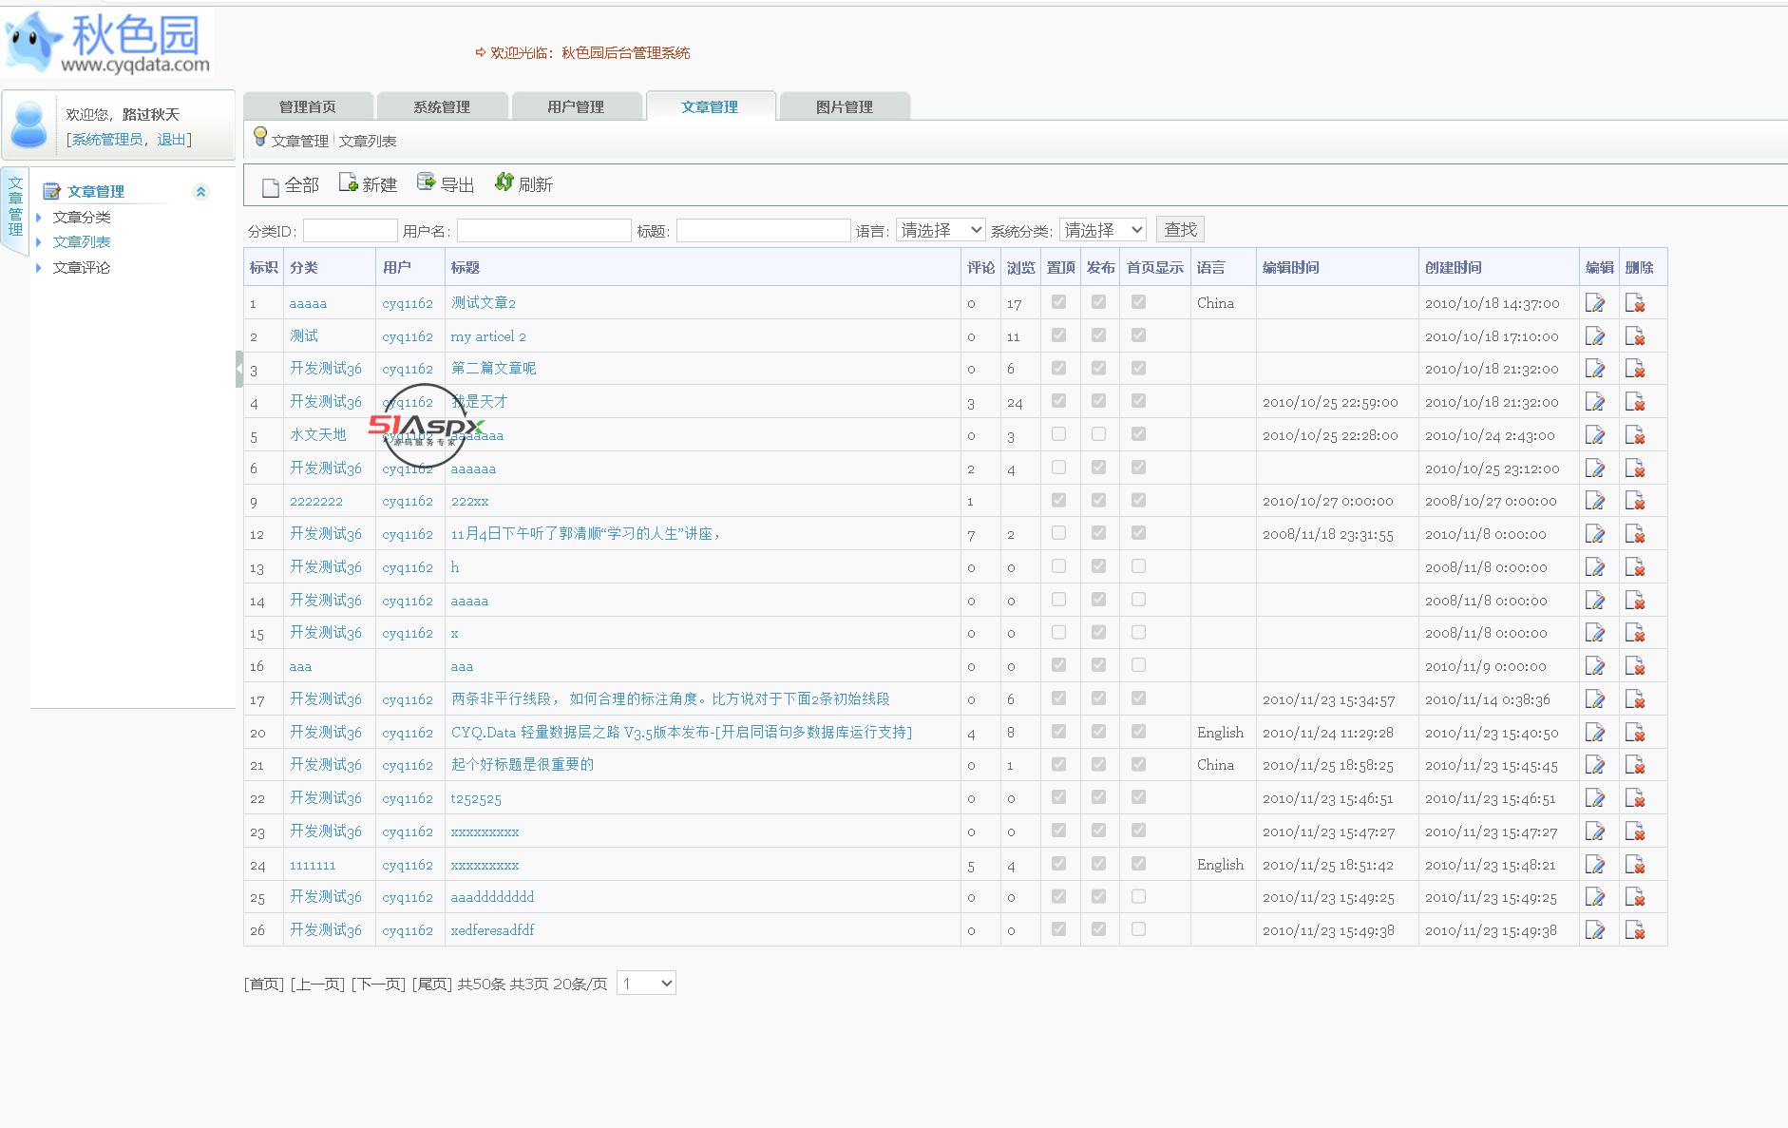Delete the article aaadddddddd

(1635, 897)
